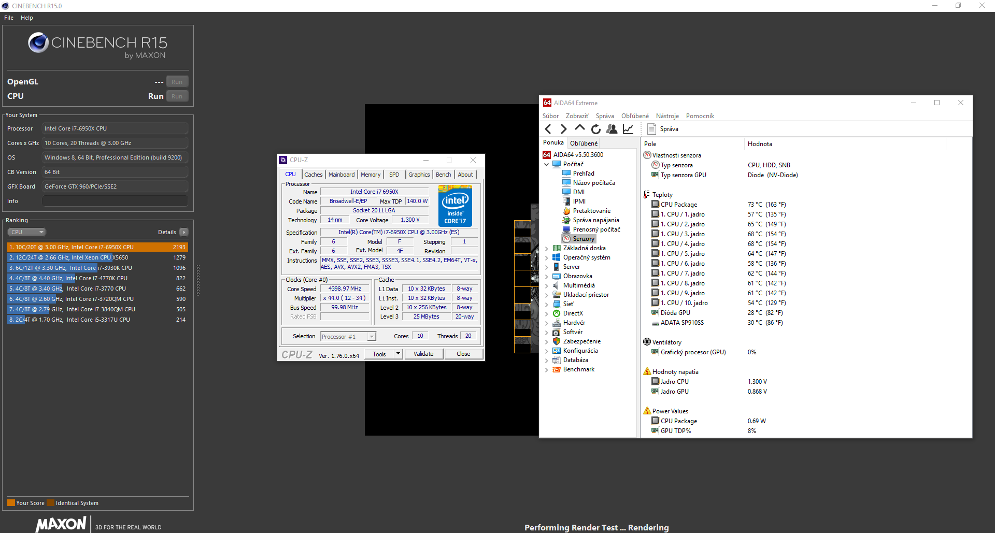
Task: Switch to the Memory tab in CPU-Z
Action: pos(371,175)
